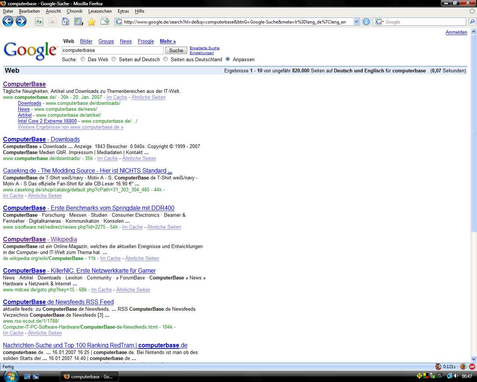The width and height of the screenshot is (477, 382).
Task: Open the Adblock Plus icon in the status bar
Action: [472, 367]
